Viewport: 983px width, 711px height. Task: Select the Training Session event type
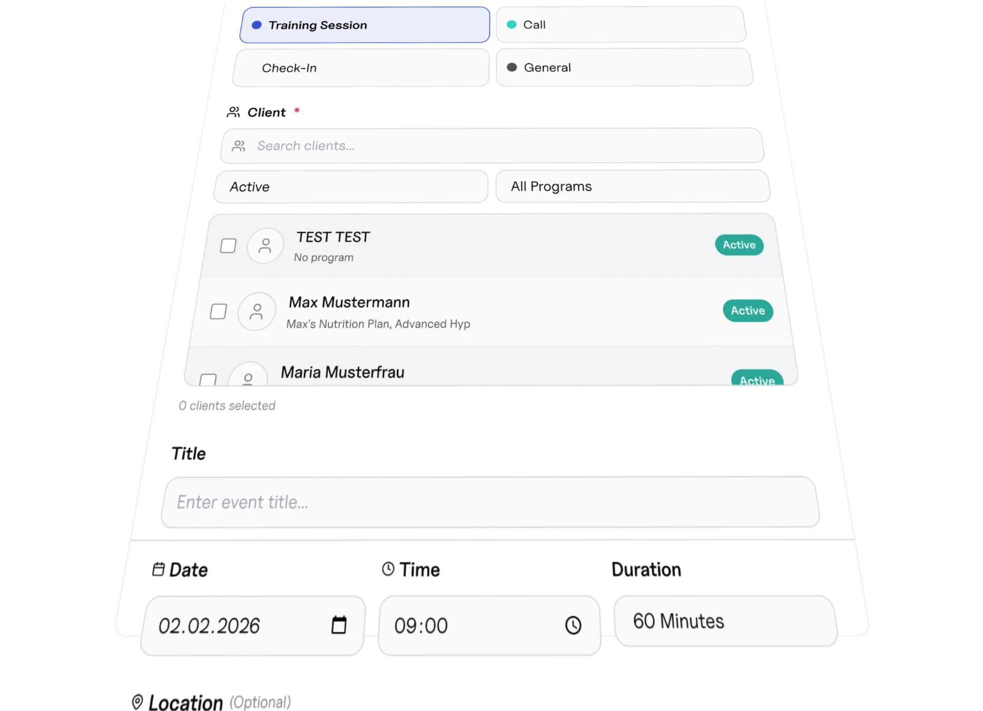[x=365, y=25]
